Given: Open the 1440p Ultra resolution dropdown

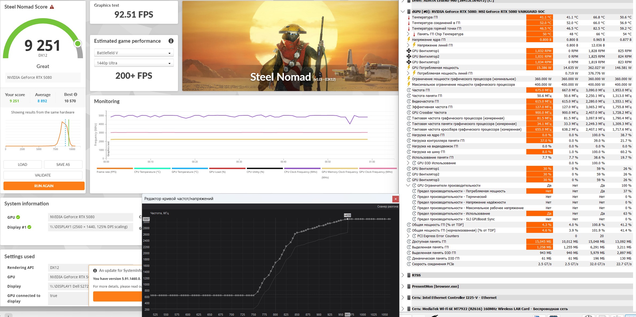Looking at the screenshot, I should [134, 63].
